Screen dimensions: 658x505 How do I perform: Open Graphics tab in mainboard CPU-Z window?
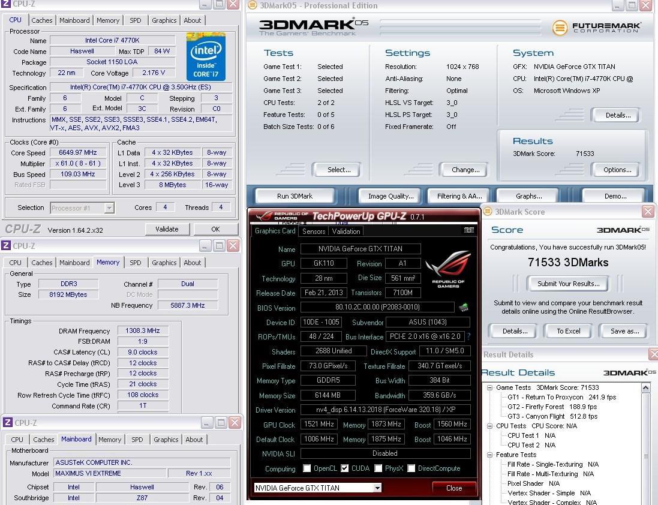pyautogui.click(x=166, y=440)
